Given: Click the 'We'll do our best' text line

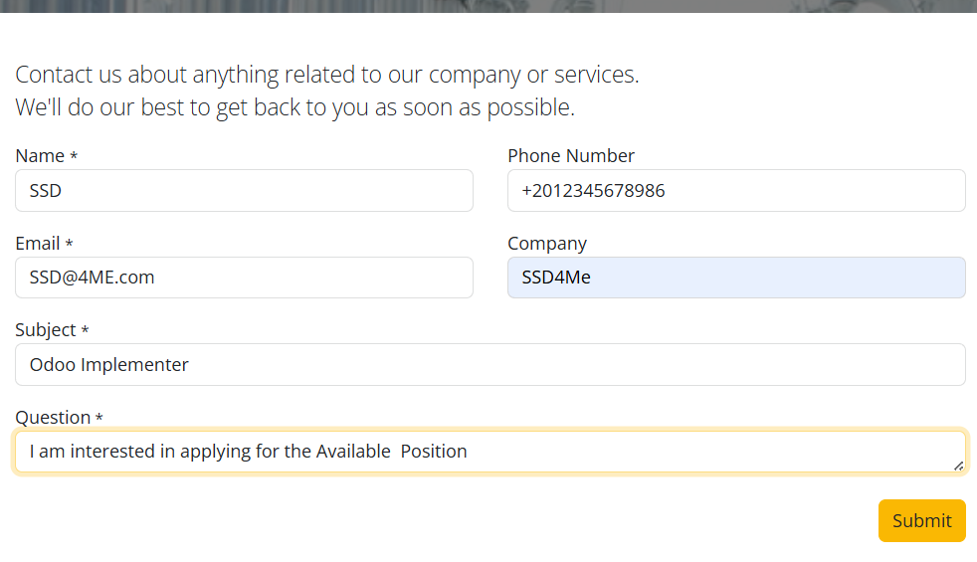Looking at the screenshot, I should pos(294,107).
